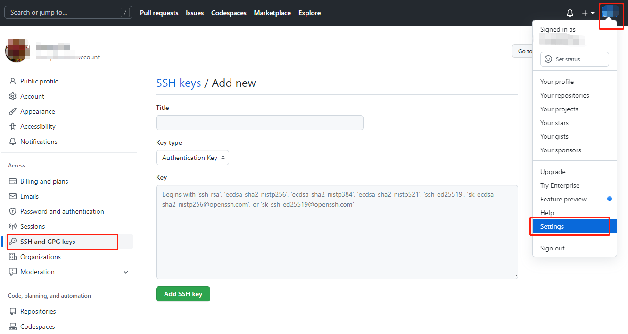628x334 pixels.
Task: Focus the Key textarea
Action: pos(337,232)
